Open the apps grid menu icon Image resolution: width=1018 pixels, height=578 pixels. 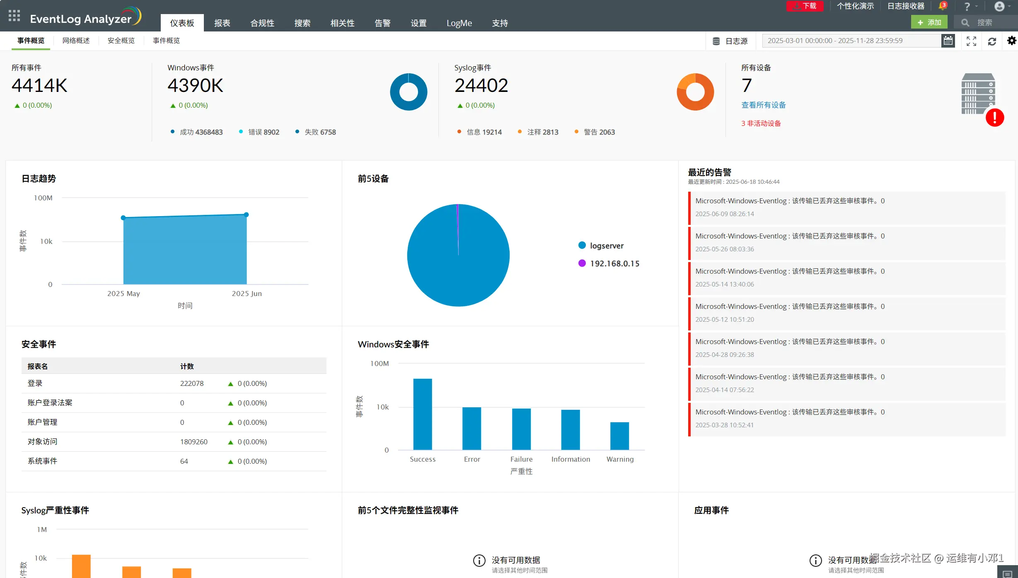[14, 16]
